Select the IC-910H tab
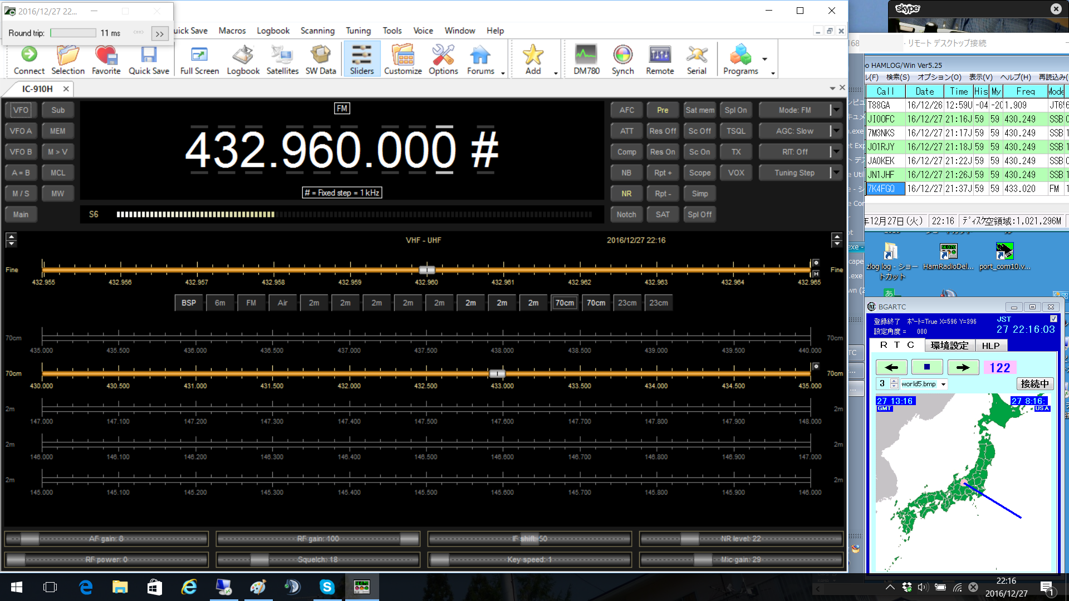Image resolution: width=1069 pixels, height=601 pixels. pyautogui.click(x=37, y=89)
